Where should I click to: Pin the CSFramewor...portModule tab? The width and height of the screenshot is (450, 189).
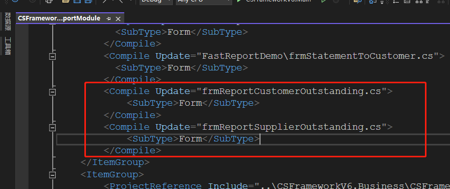(x=108, y=18)
